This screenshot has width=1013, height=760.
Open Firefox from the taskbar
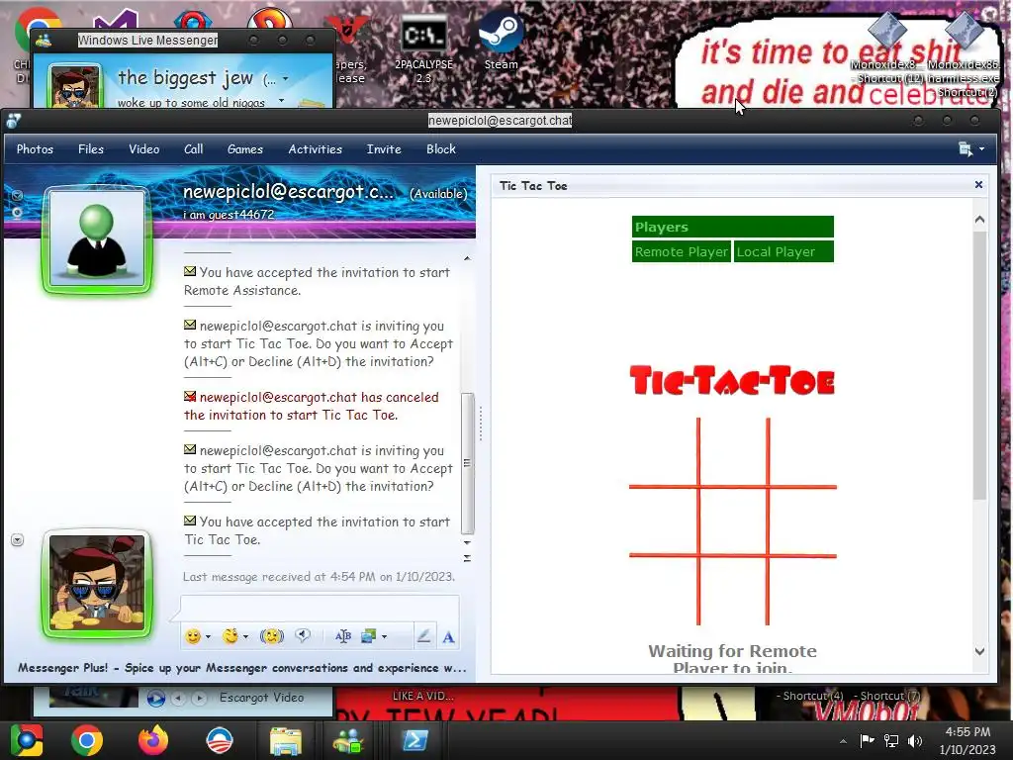point(153,740)
